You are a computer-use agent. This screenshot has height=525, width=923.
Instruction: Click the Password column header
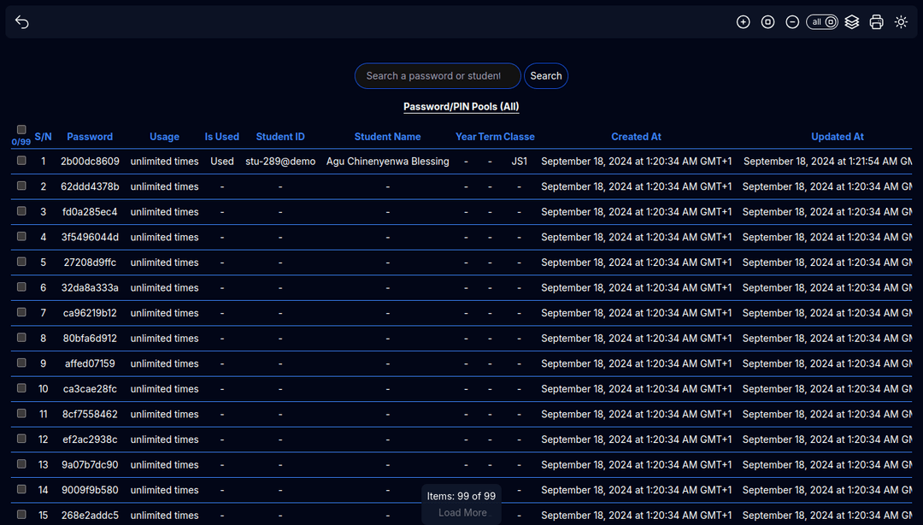(x=90, y=137)
